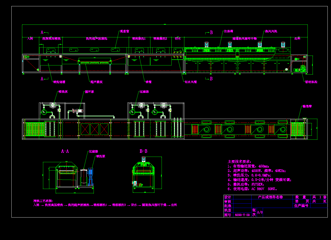
Task: Click the '喷淋漂洗1' section label
Action: [139, 39]
